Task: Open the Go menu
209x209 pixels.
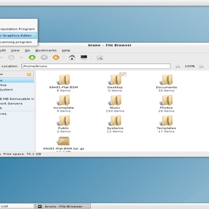Action: click(x=27, y=50)
